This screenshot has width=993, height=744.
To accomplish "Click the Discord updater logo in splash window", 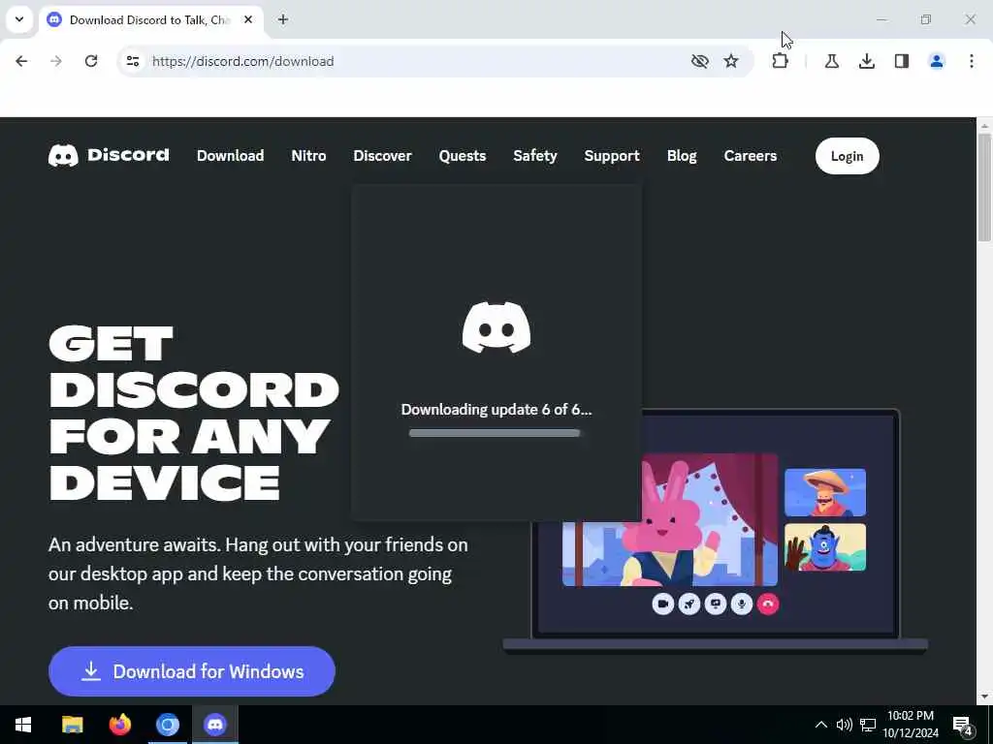I will 496,327.
